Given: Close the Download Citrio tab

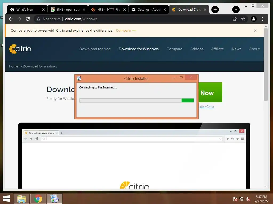Looking at the screenshot, I should pos(205,10).
